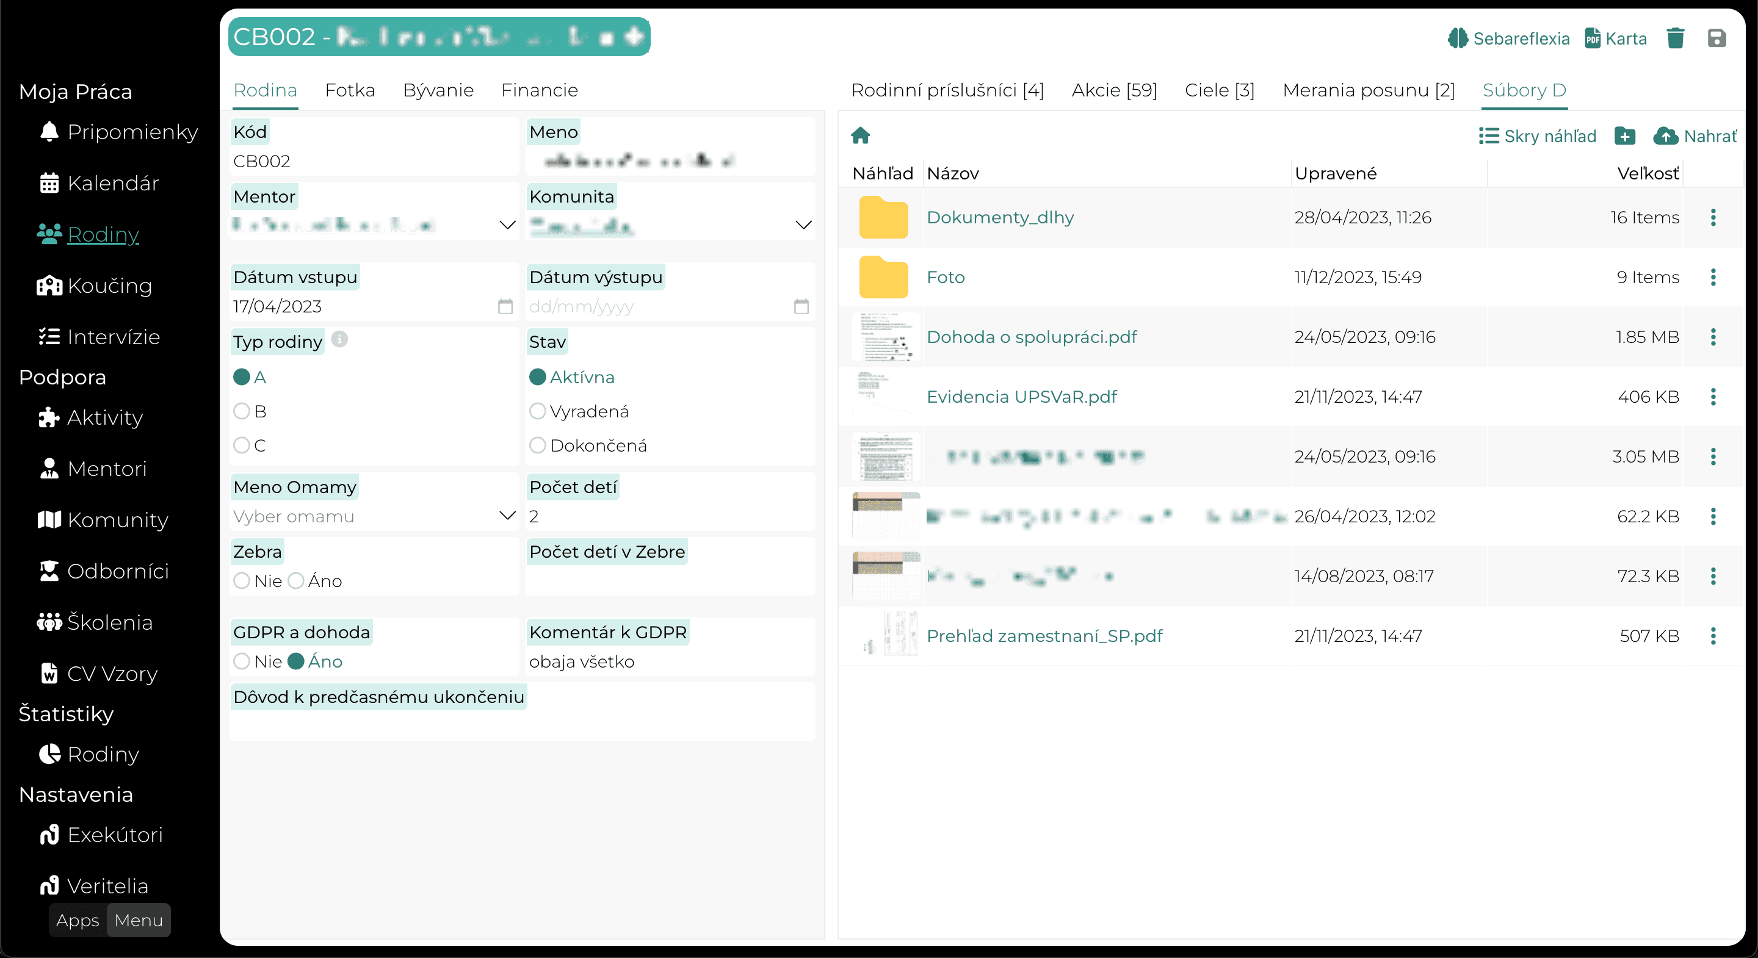Screen dimensions: 1758x958
Task: Open the Meno Omamy dropdown
Action: point(374,517)
